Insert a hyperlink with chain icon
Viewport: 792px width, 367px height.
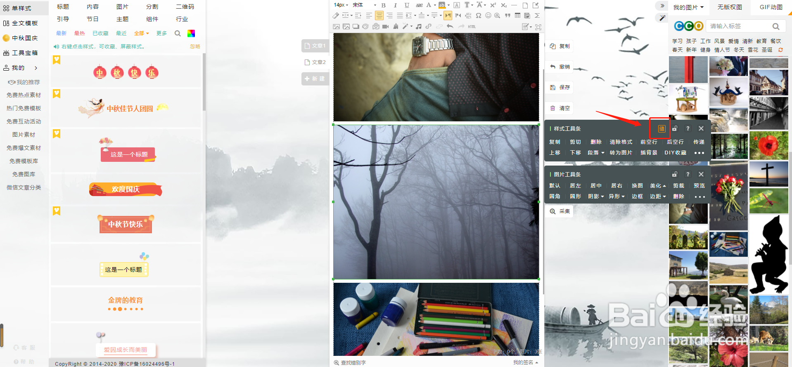pyautogui.click(x=428, y=26)
